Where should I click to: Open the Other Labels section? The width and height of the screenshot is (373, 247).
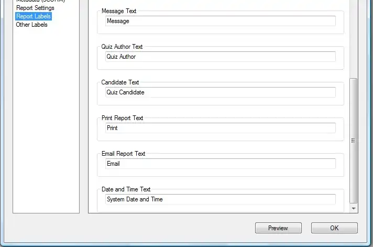(x=31, y=25)
